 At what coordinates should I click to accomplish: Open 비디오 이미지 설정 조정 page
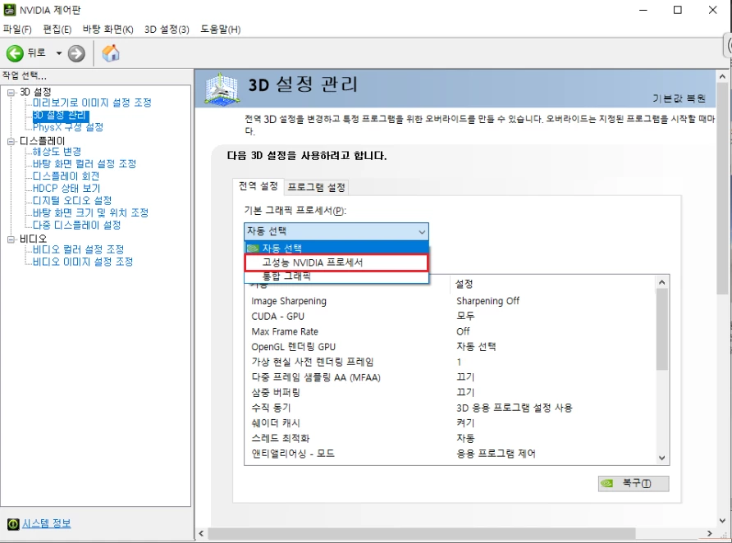[83, 262]
